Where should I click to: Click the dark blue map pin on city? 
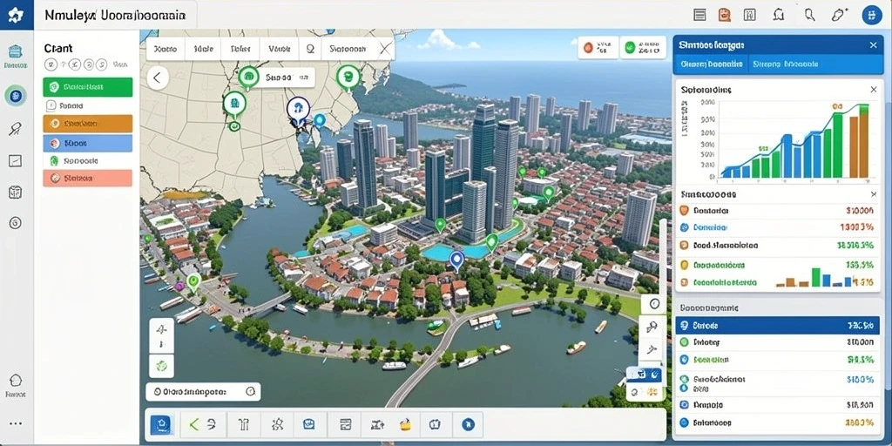point(456,260)
